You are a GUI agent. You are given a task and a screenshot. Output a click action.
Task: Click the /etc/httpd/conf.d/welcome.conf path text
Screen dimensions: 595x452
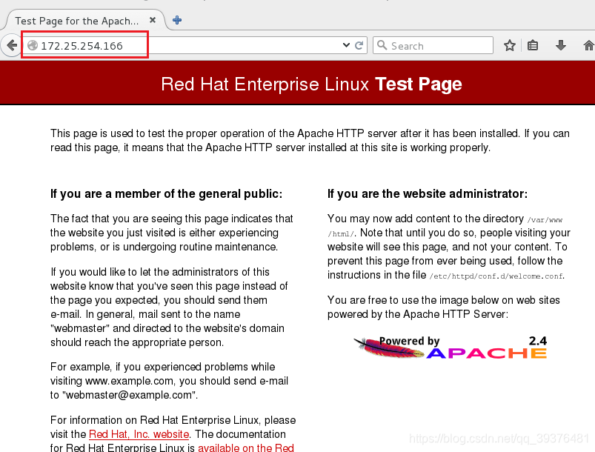click(x=496, y=276)
